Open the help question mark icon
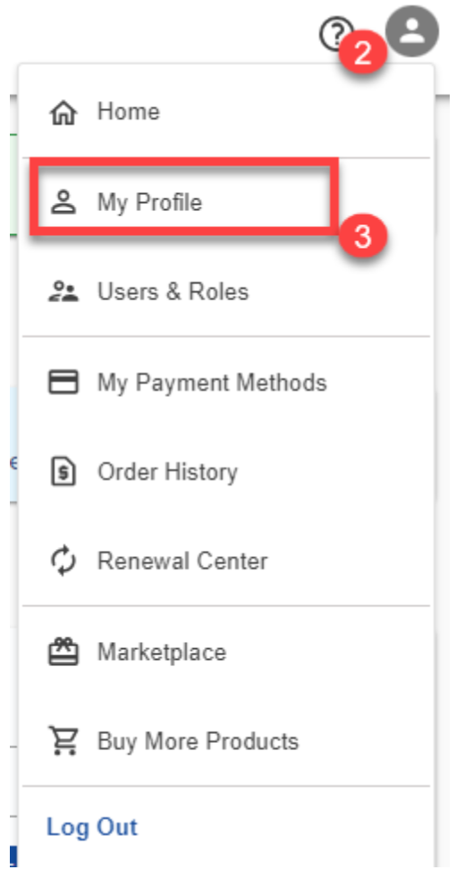Screen dimensions: 456x878 (337, 35)
